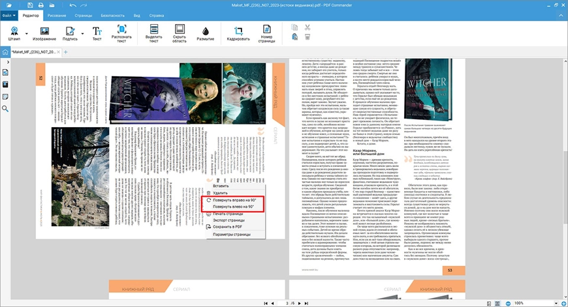Switch to the Редактор tab

coord(31,16)
